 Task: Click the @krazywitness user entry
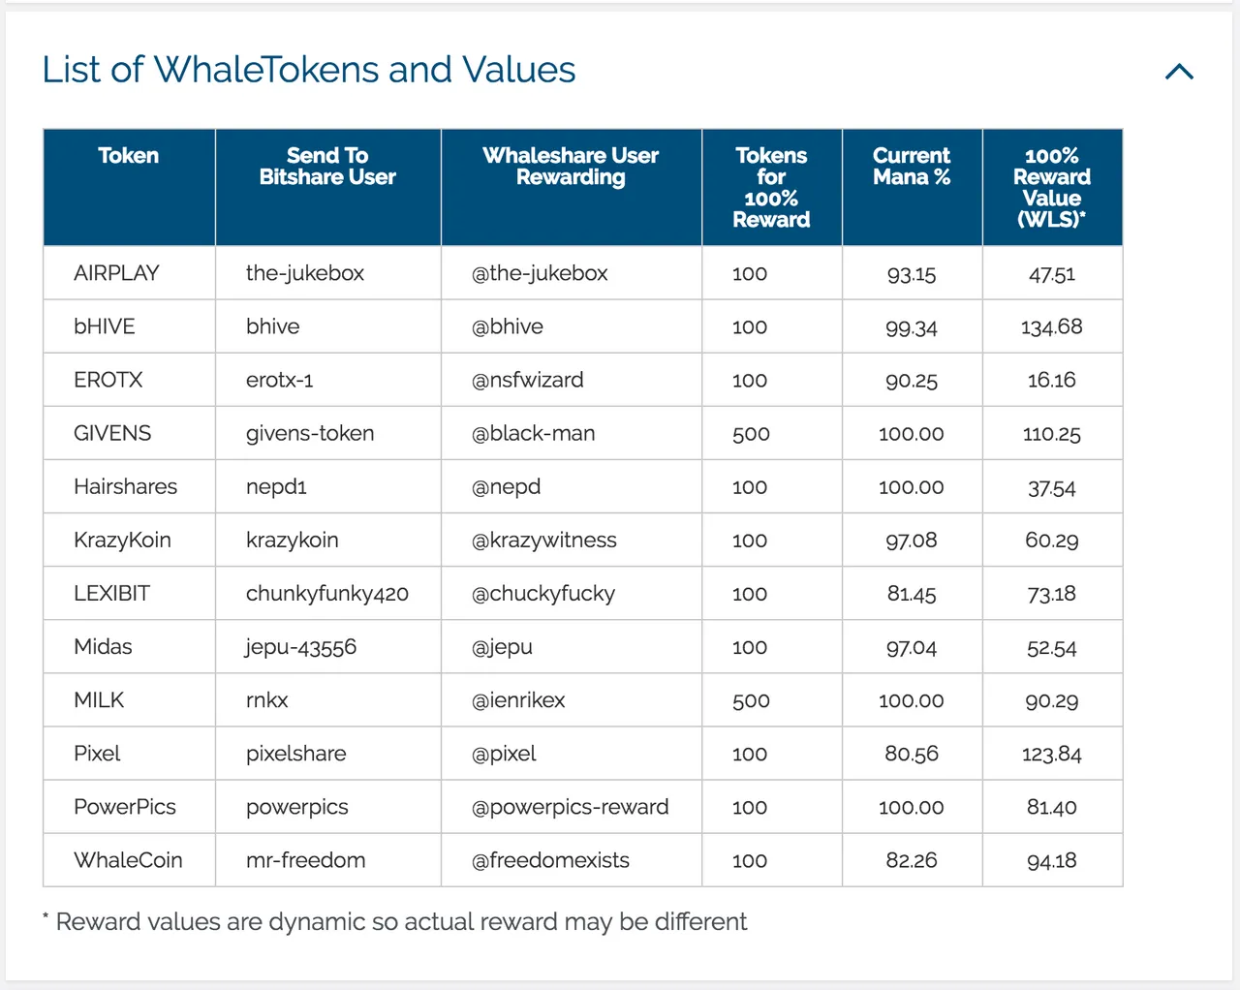pyautogui.click(x=544, y=540)
